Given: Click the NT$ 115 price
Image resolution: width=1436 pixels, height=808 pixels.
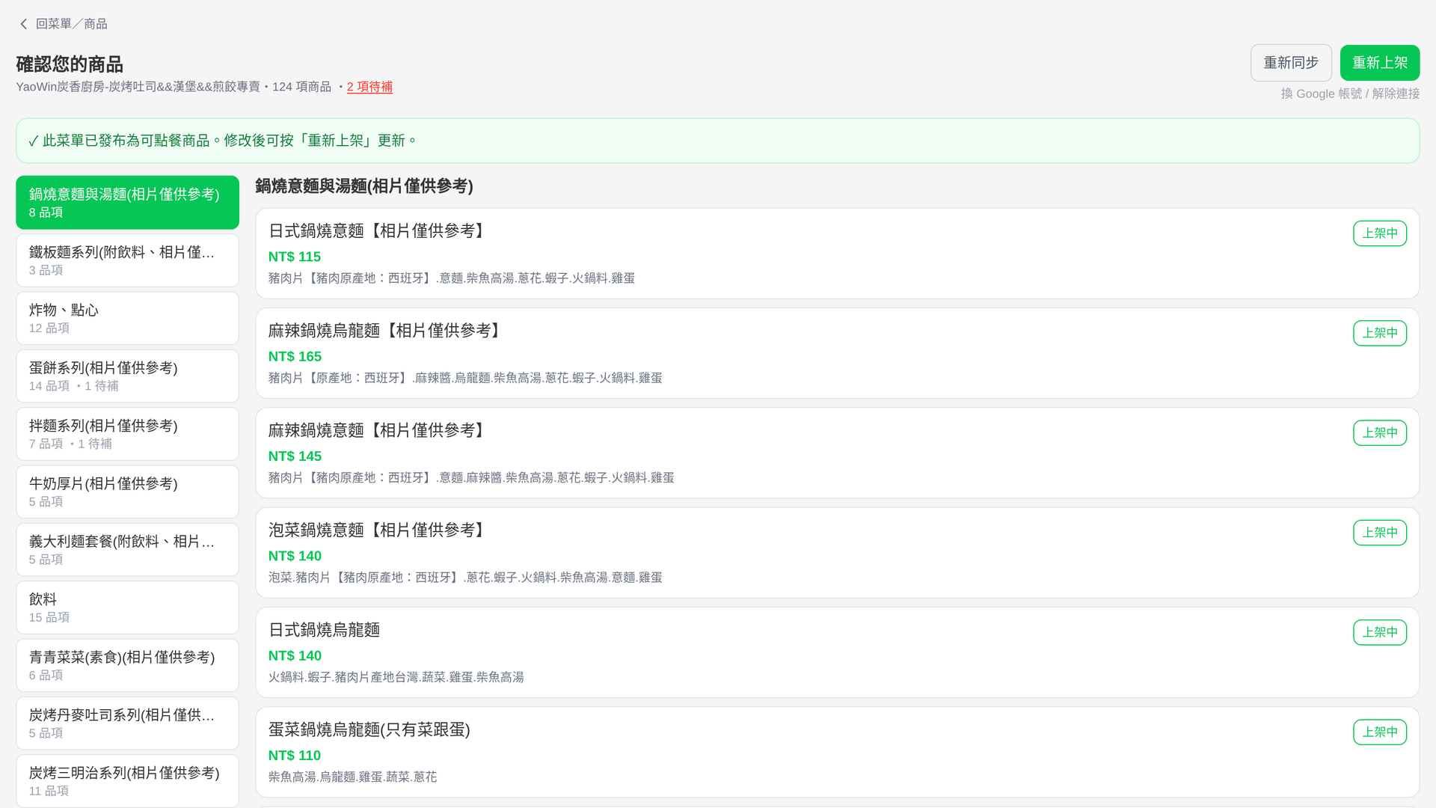Looking at the screenshot, I should (x=295, y=257).
